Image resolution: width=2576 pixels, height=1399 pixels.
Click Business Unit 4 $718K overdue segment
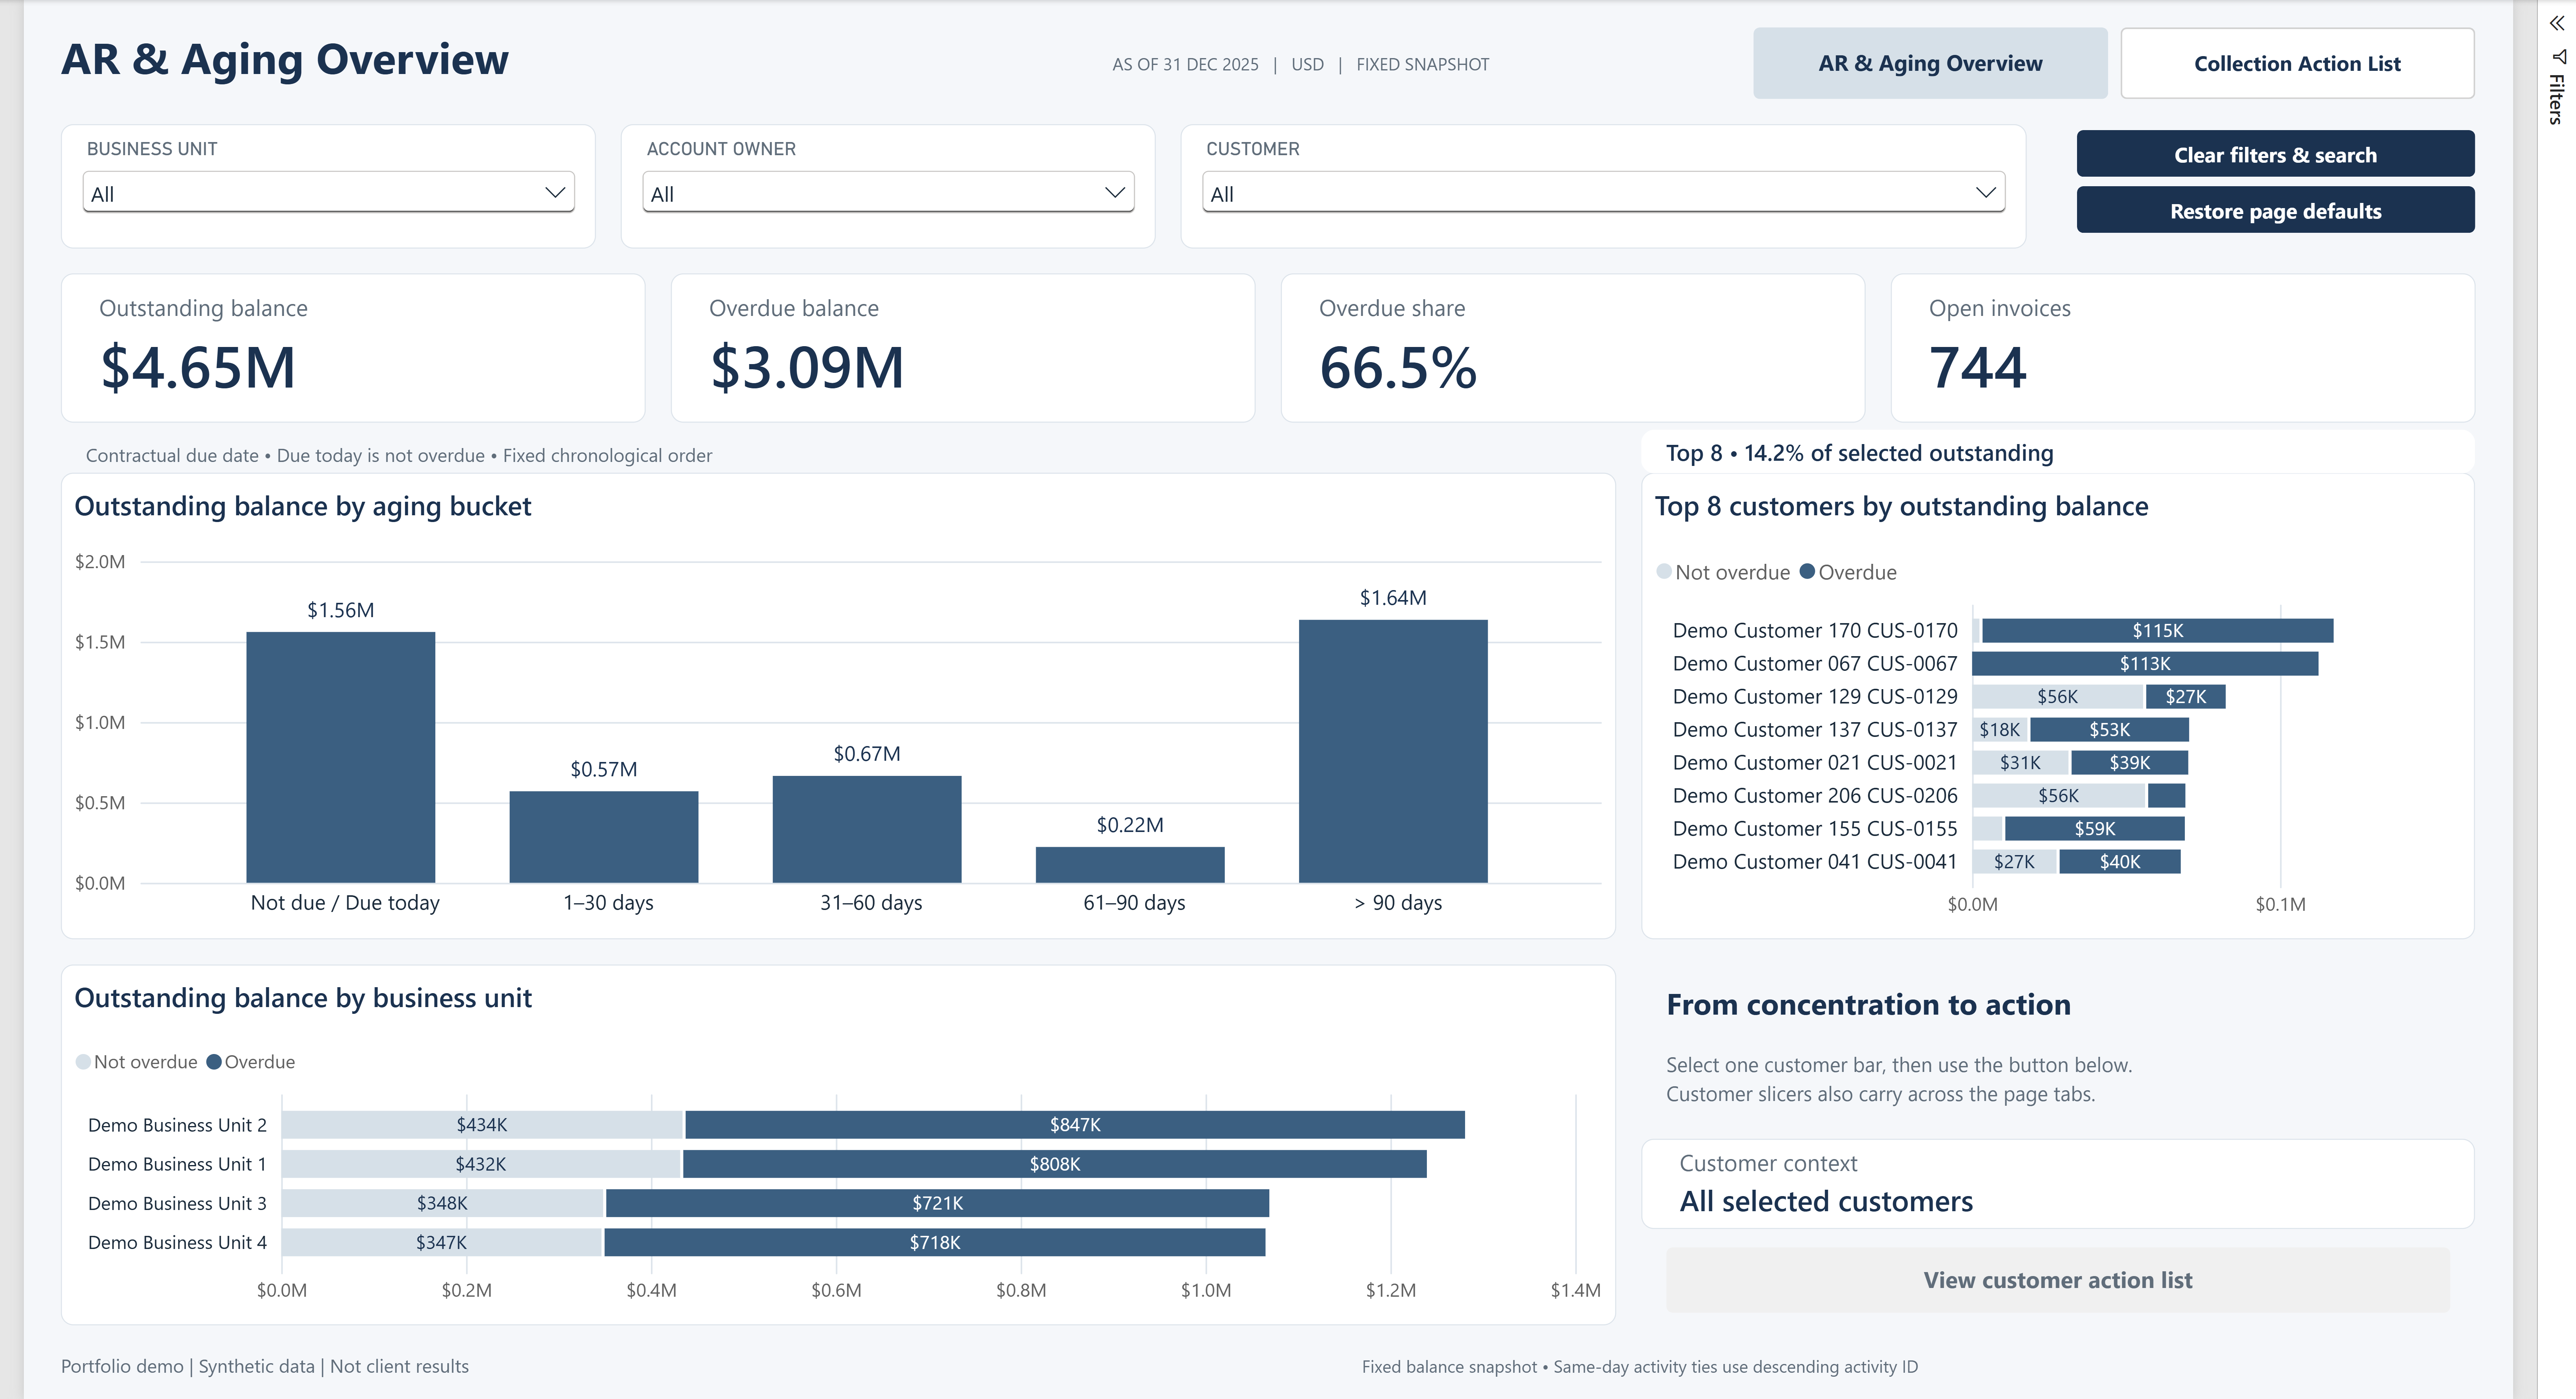(x=935, y=1241)
